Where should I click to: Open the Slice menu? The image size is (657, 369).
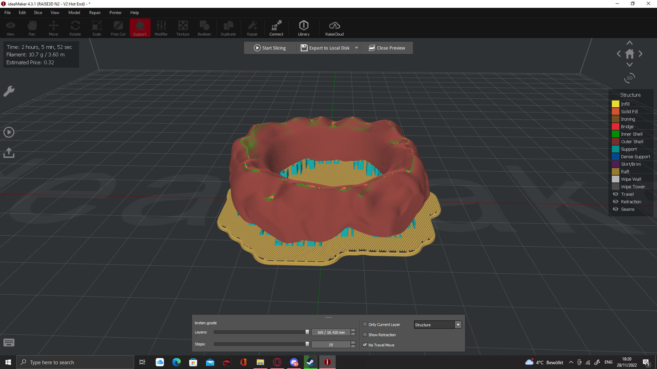point(38,12)
